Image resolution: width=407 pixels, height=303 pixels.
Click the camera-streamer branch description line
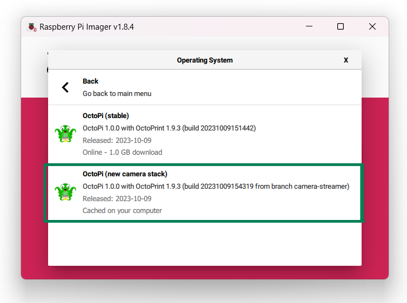[x=216, y=187]
